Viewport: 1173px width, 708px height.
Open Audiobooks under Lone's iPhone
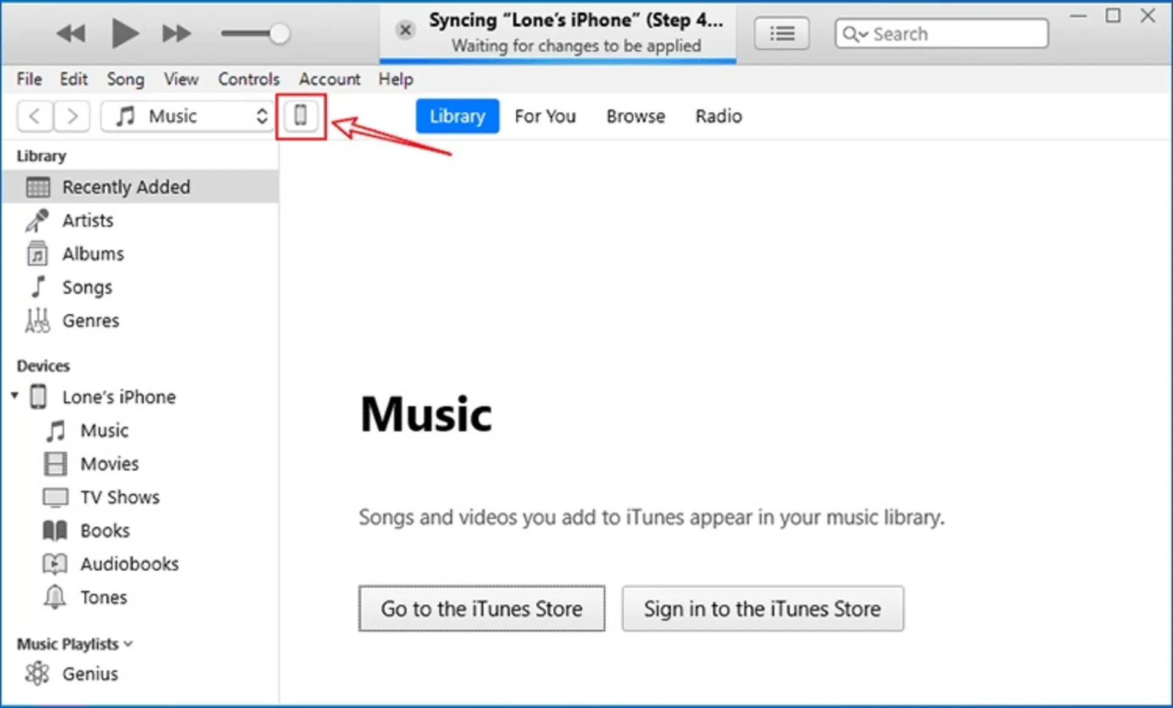129,564
